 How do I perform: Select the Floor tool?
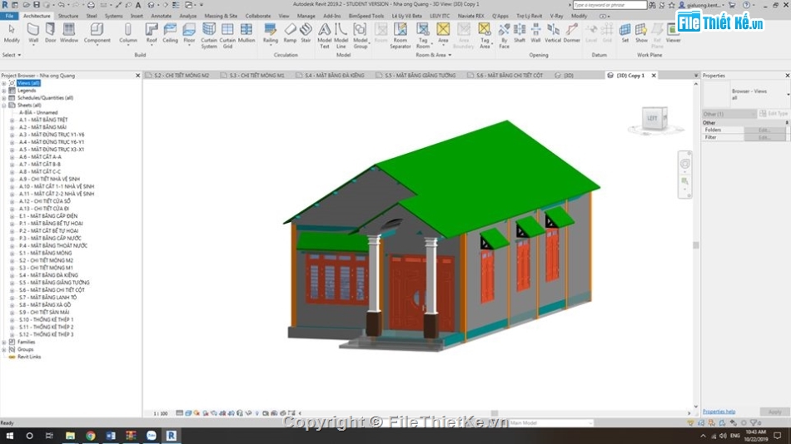point(189,32)
